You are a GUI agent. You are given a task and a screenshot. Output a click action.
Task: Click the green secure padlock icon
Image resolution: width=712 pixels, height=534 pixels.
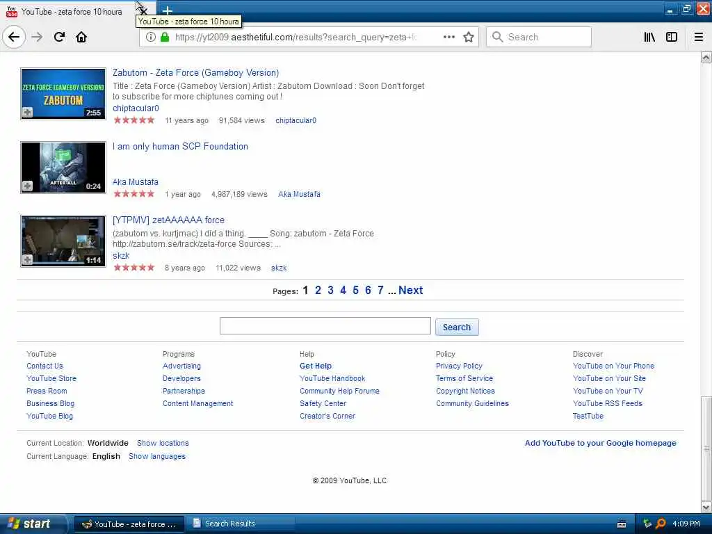pos(165,37)
